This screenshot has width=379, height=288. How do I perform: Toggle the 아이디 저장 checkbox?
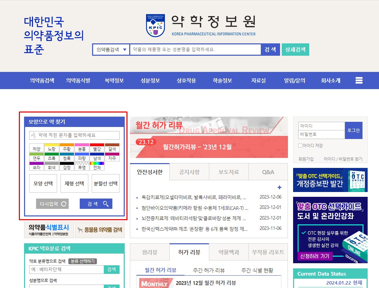click(x=300, y=146)
